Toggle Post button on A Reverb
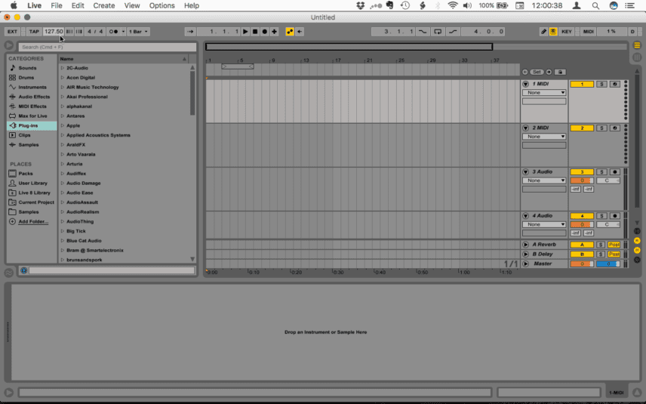The width and height of the screenshot is (646, 404). pos(614,245)
